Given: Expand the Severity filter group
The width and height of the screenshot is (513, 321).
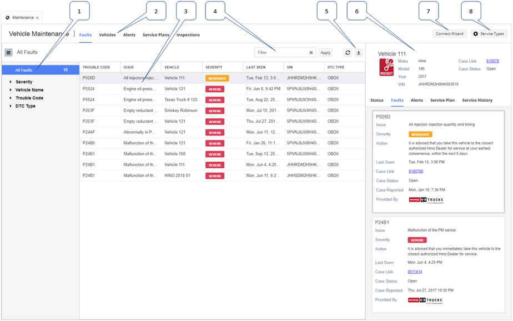Looking at the screenshot, I should pos(11,82).
